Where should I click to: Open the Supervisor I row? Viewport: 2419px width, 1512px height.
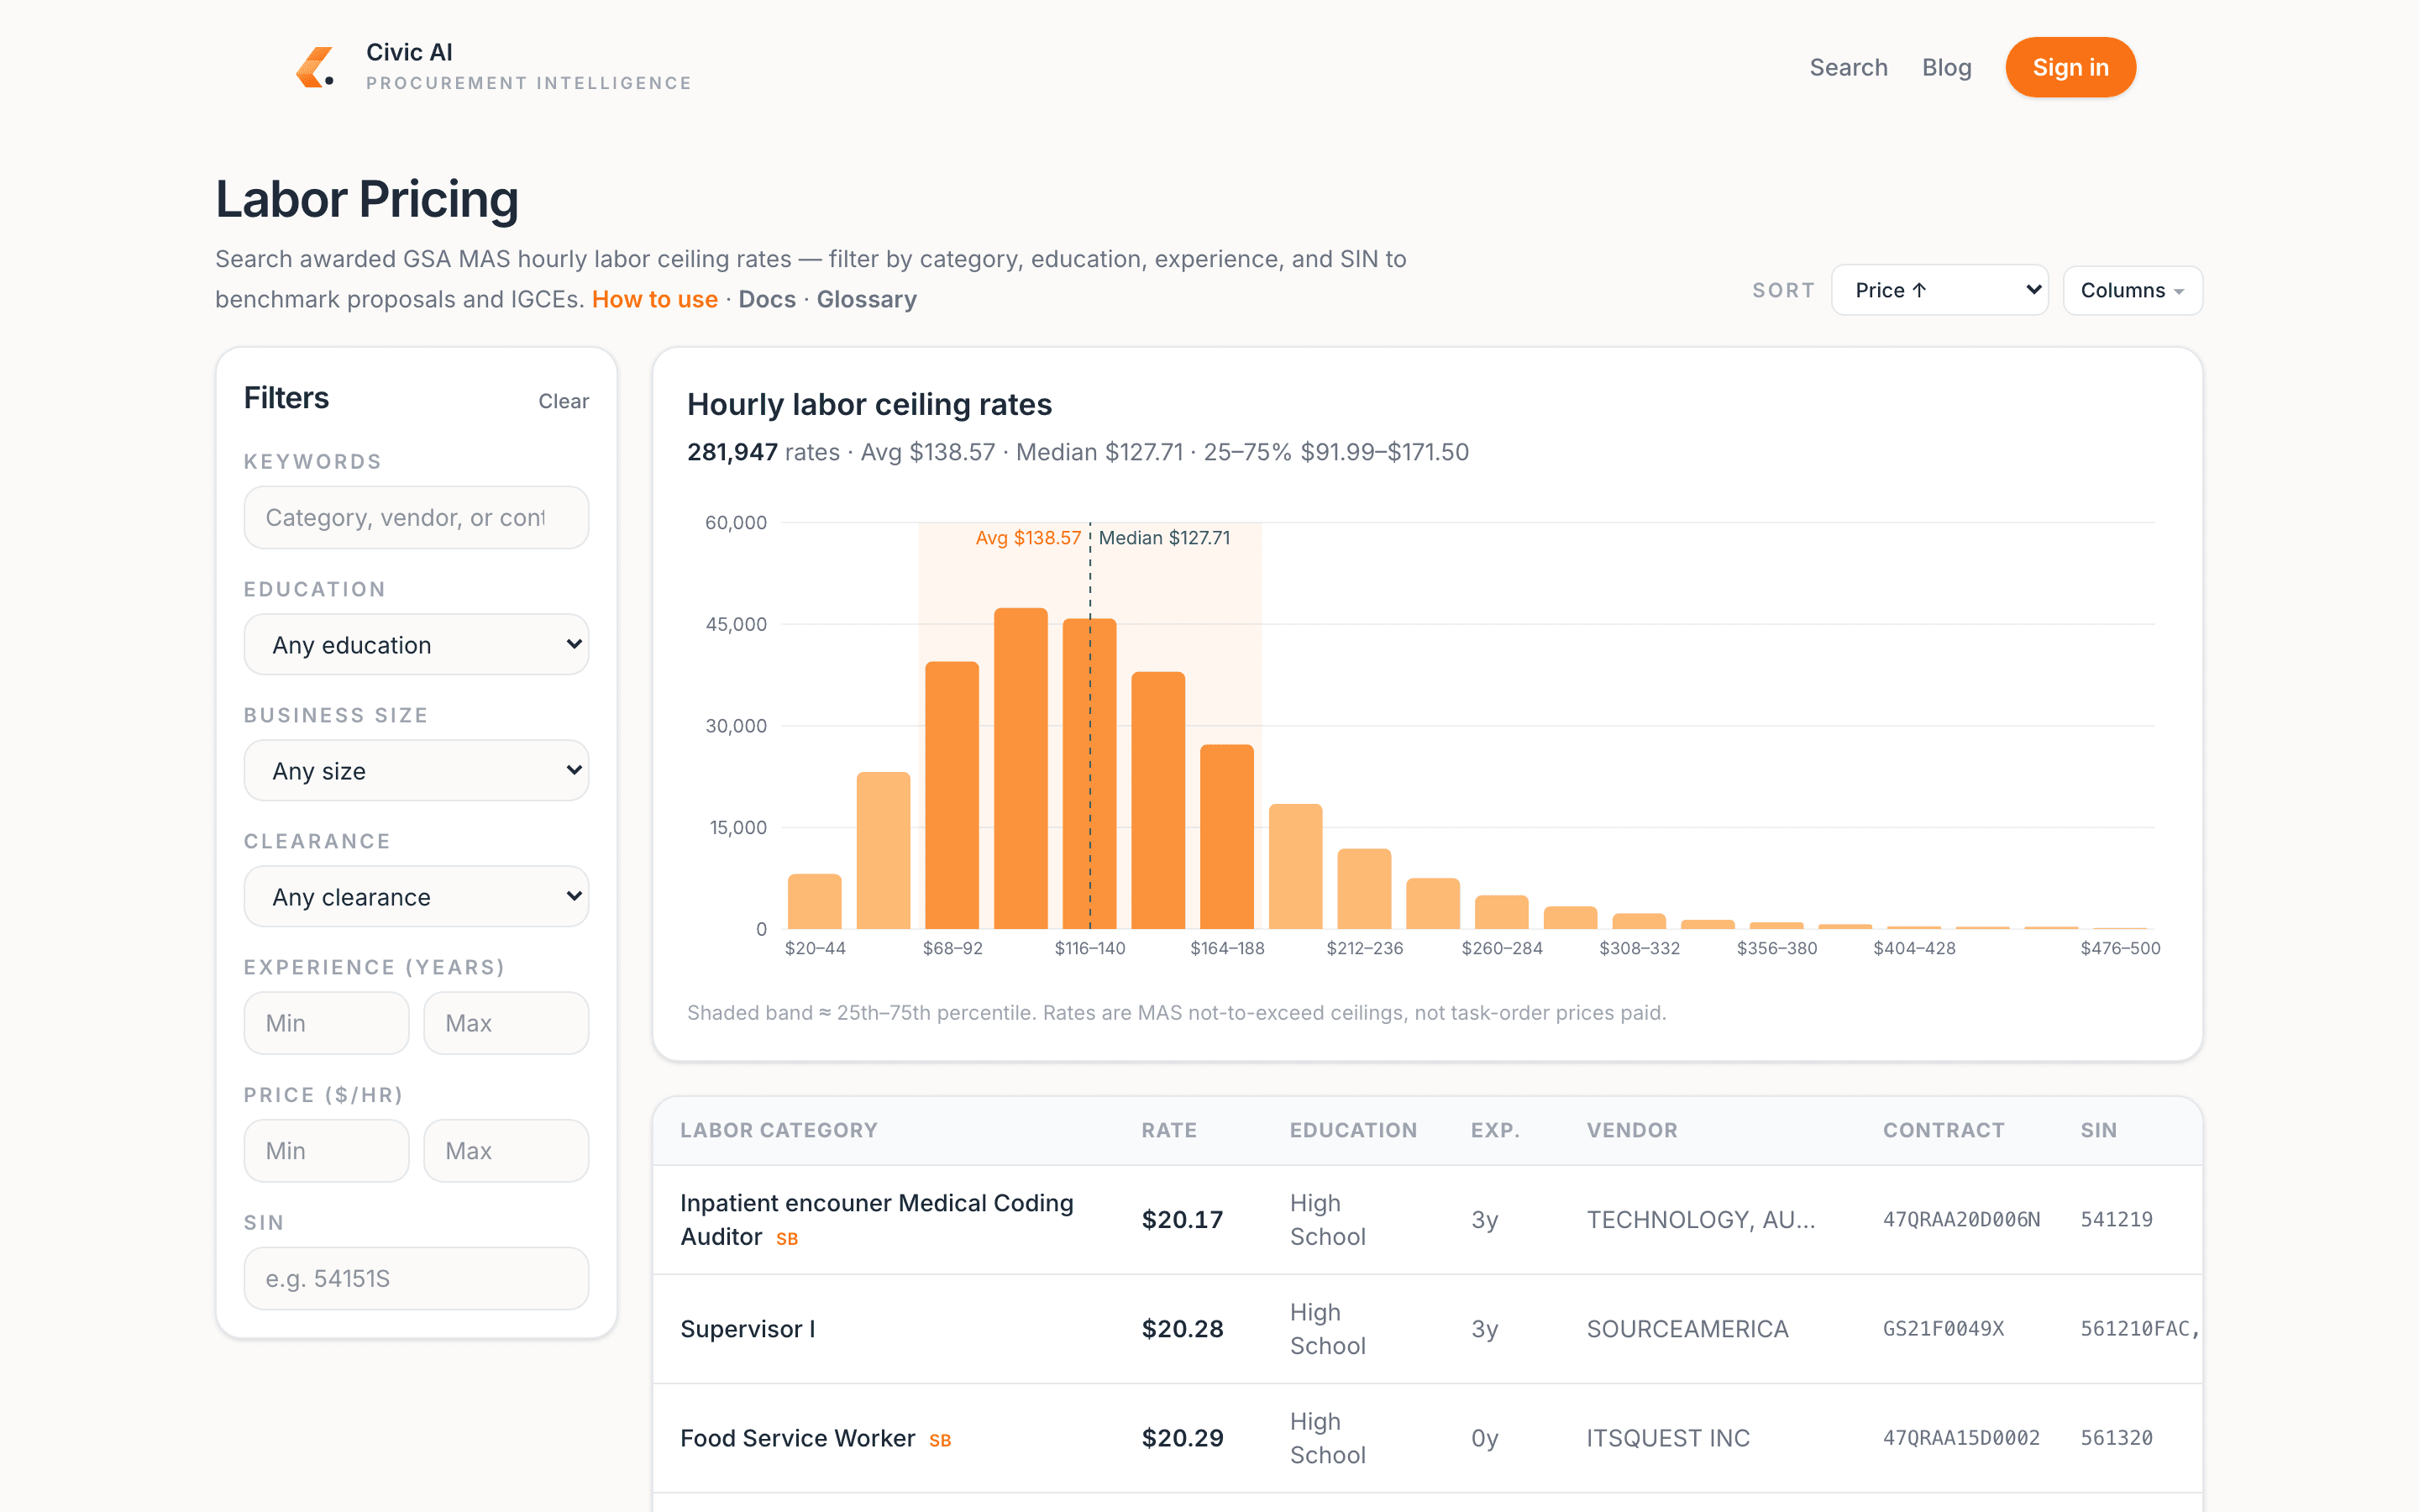click(x=1427, y=1329)
